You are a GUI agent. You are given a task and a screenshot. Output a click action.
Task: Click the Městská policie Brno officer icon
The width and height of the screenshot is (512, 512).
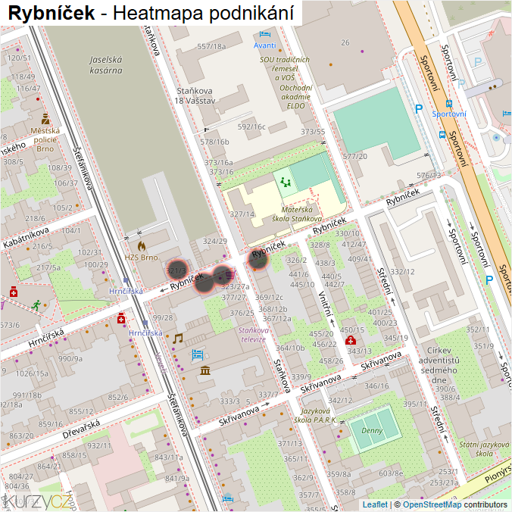tap(45, 119)
